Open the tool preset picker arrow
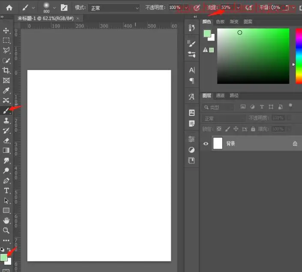 coord(33,8)
